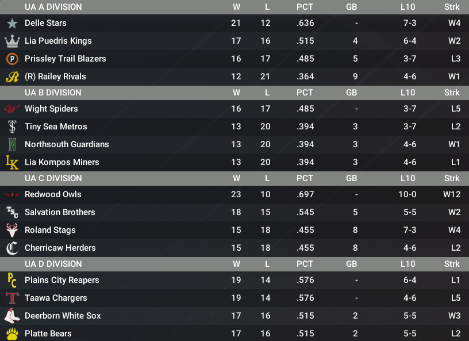Image resolution: width=469 pixels, height=341 pixels.
Task: Click the L10 header in UA C Division
Action: pos(408,178)
